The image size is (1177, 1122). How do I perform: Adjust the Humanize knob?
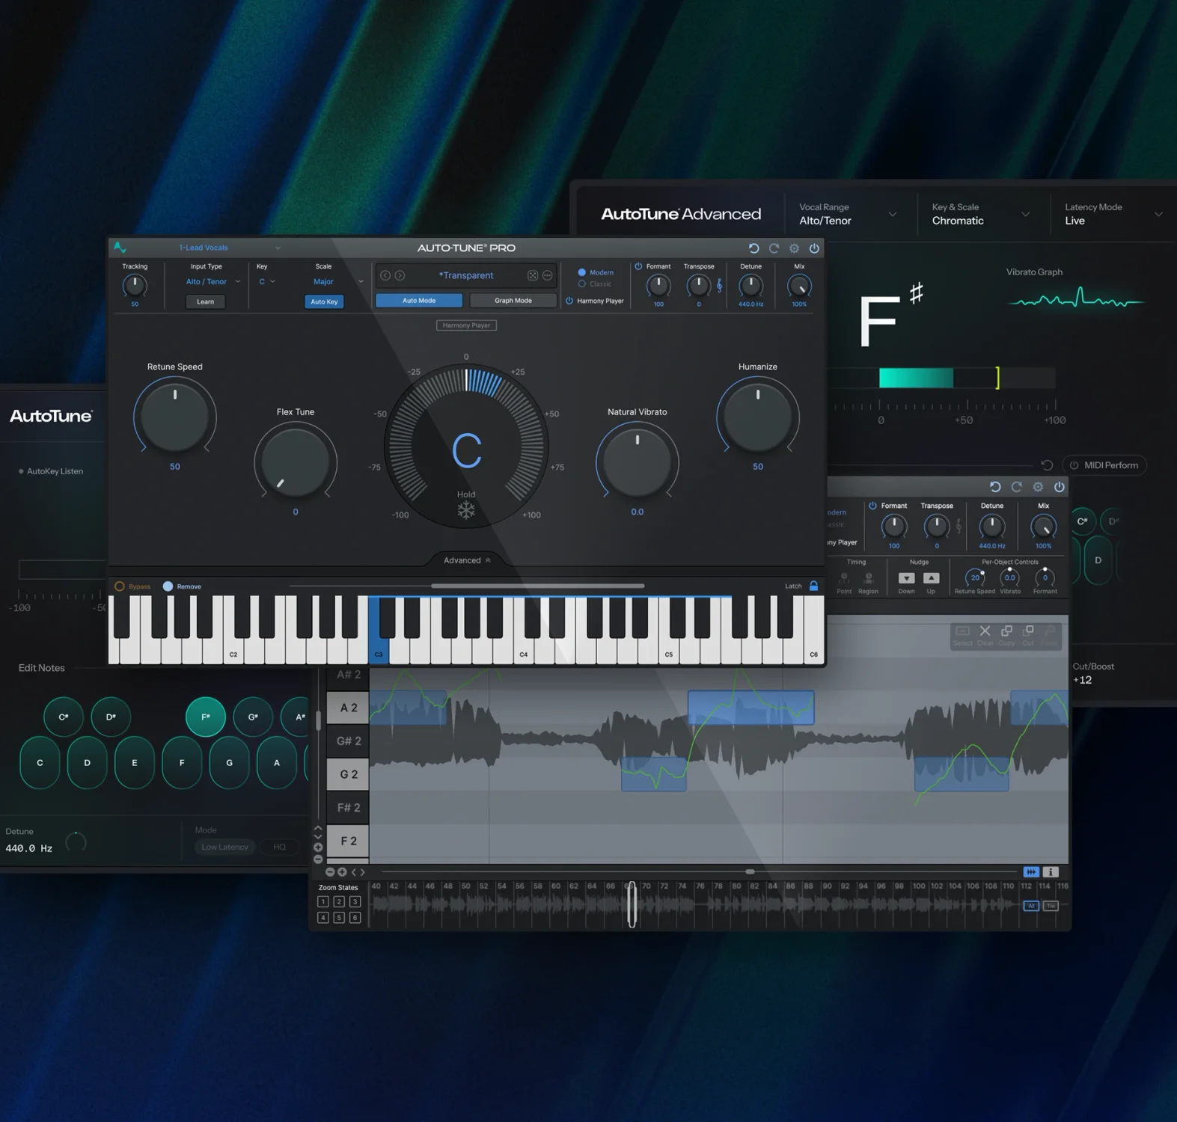point(758,417)
